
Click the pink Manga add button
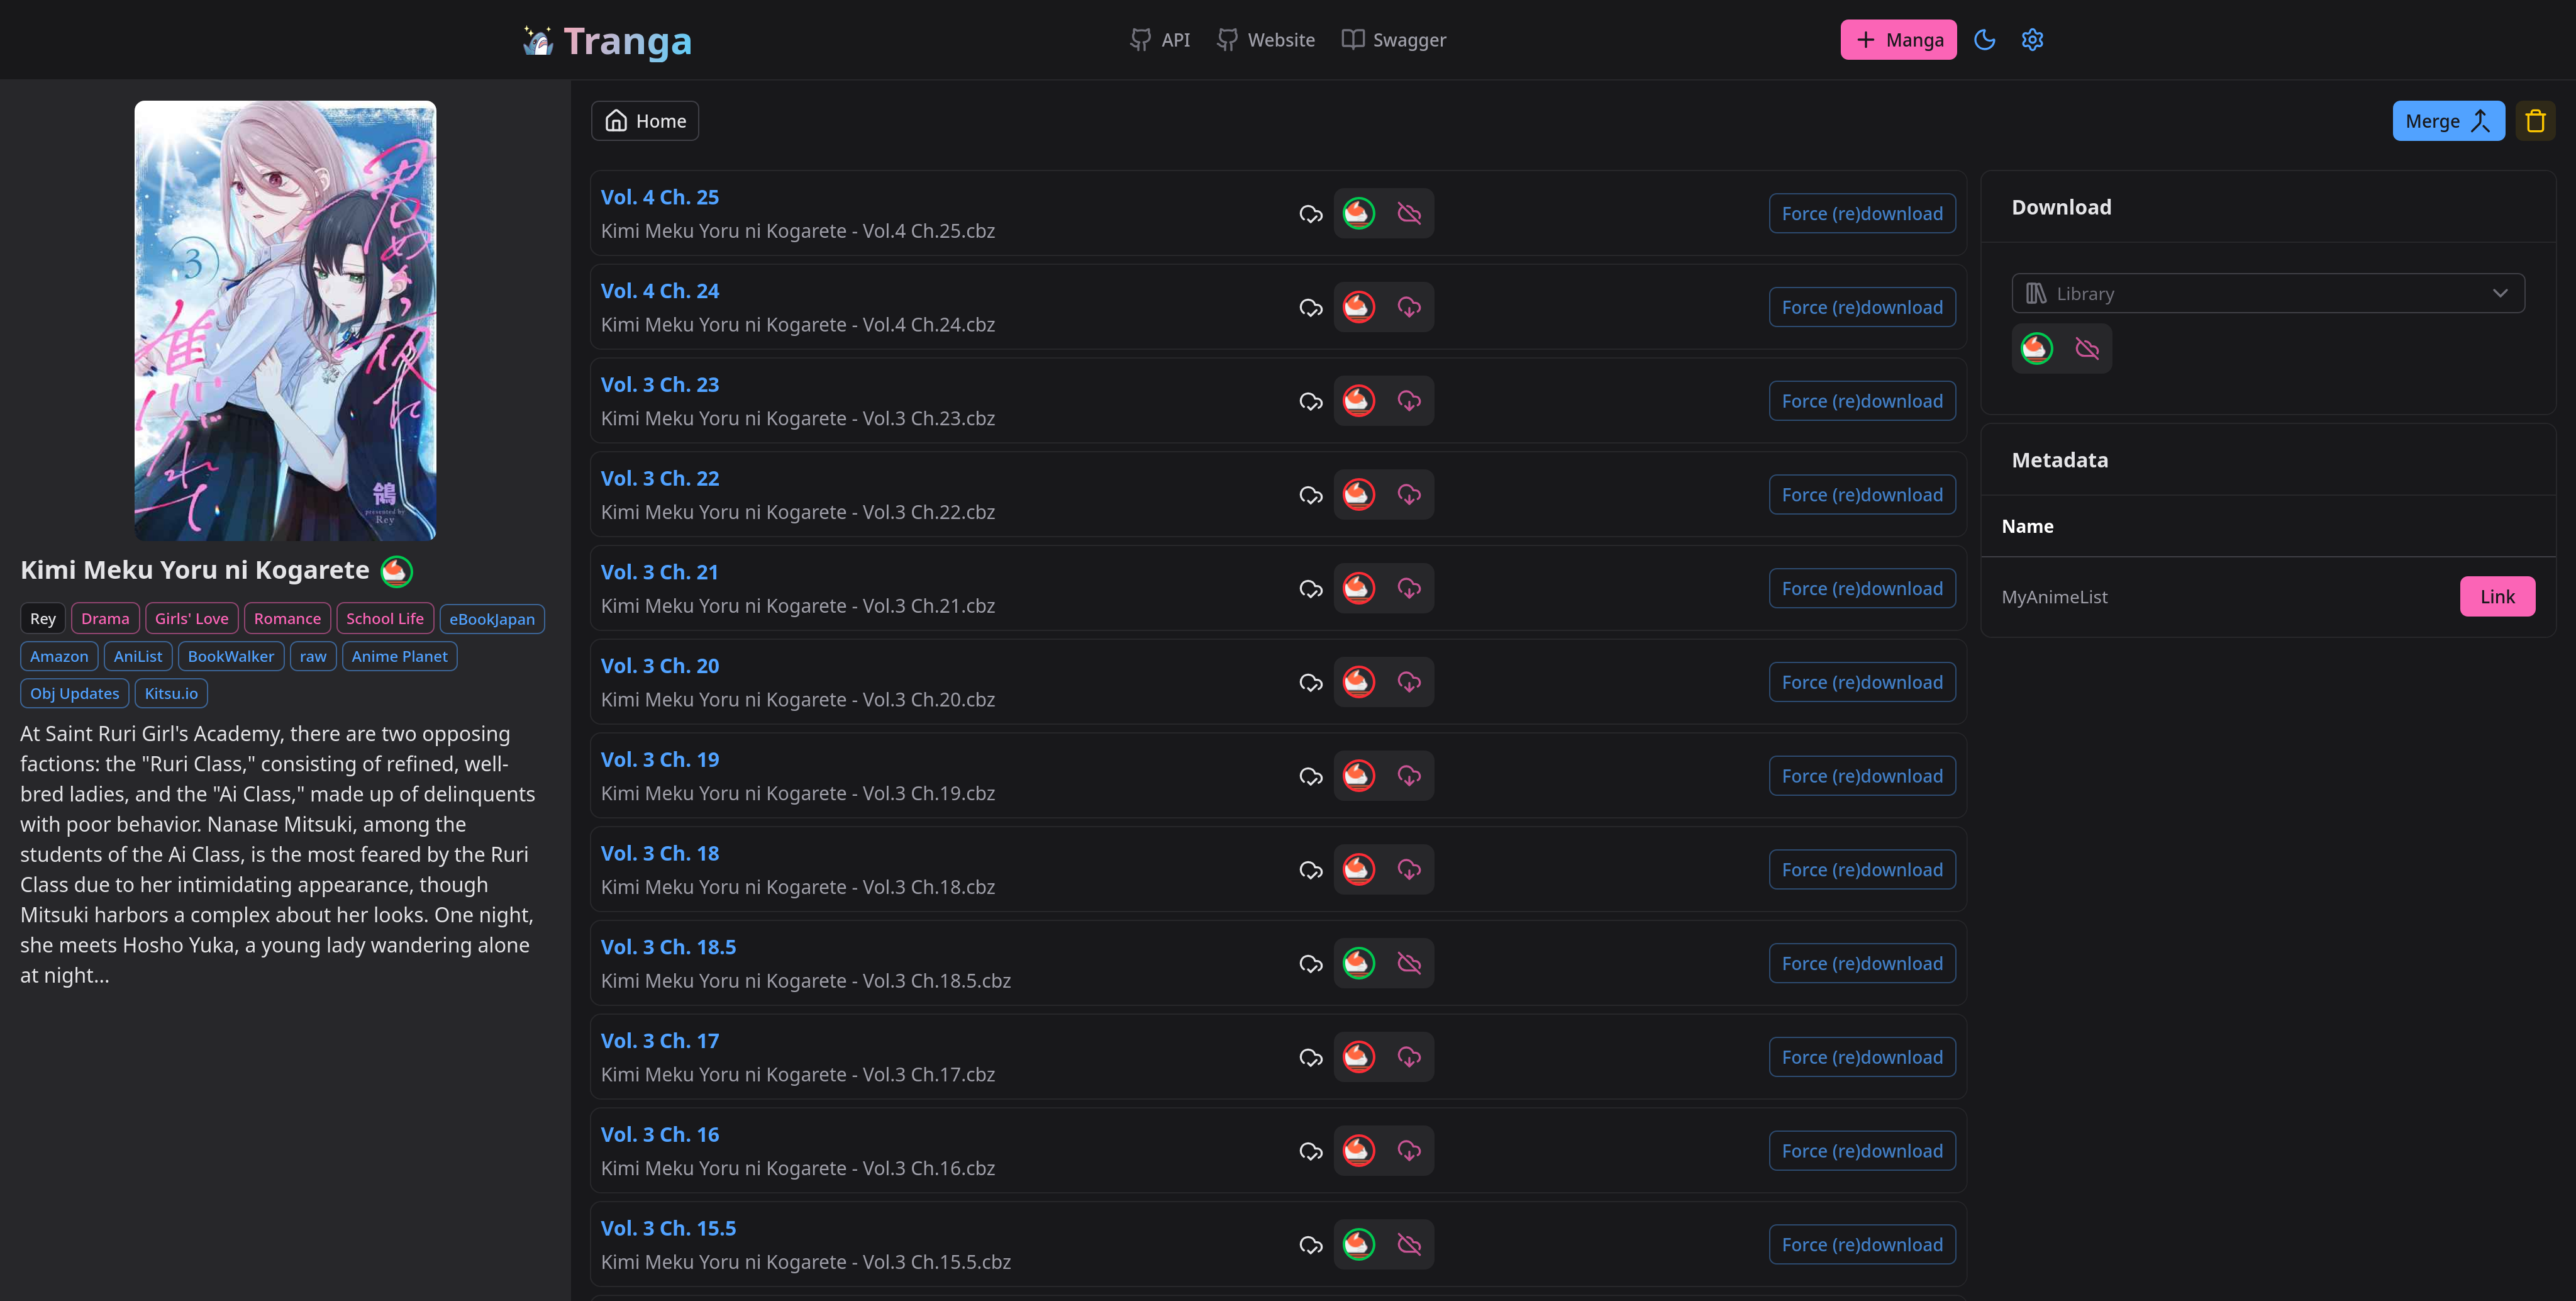(1898, 40)
